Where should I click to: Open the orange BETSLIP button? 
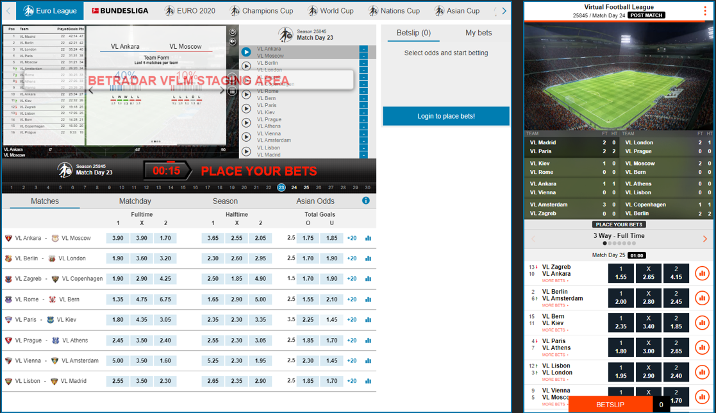pyautogui.click(x=610, y=405)
